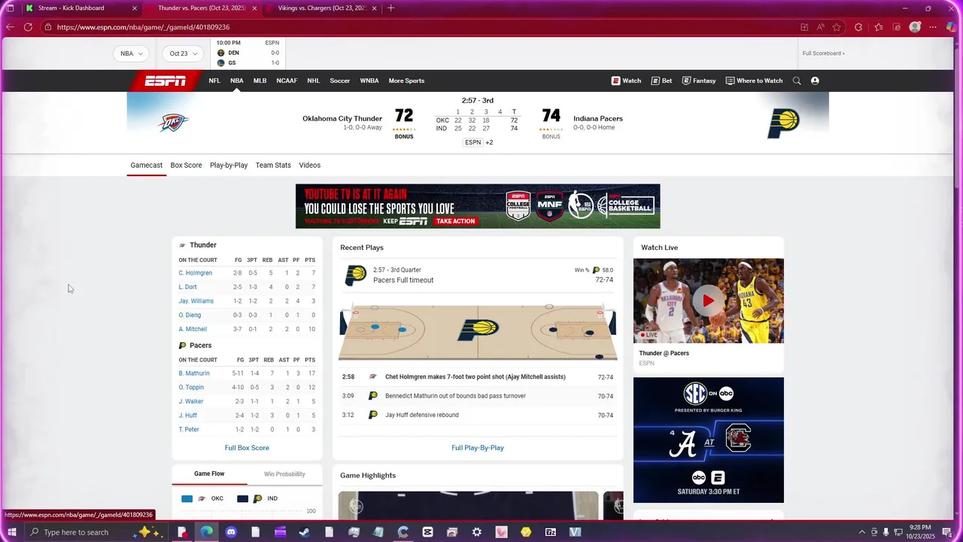This screenshot has width=963, height=542.
Task: Open the Full Scoreboard link
Action: point(823,53)
